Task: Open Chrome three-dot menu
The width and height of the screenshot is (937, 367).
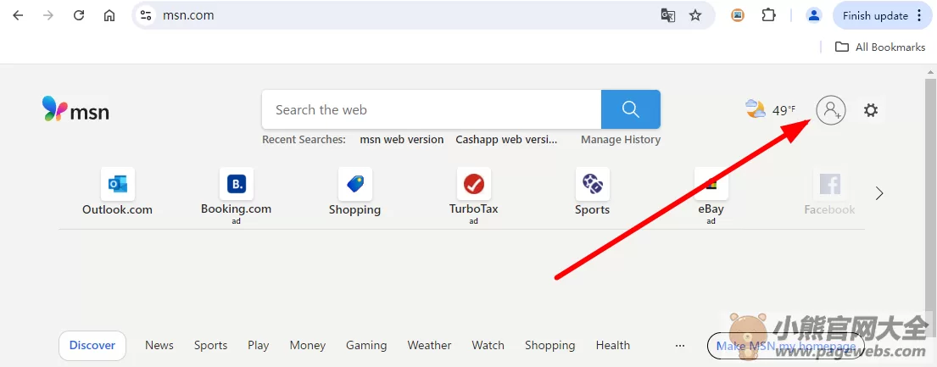Action: pyautogui.click(x=920, y=16)
